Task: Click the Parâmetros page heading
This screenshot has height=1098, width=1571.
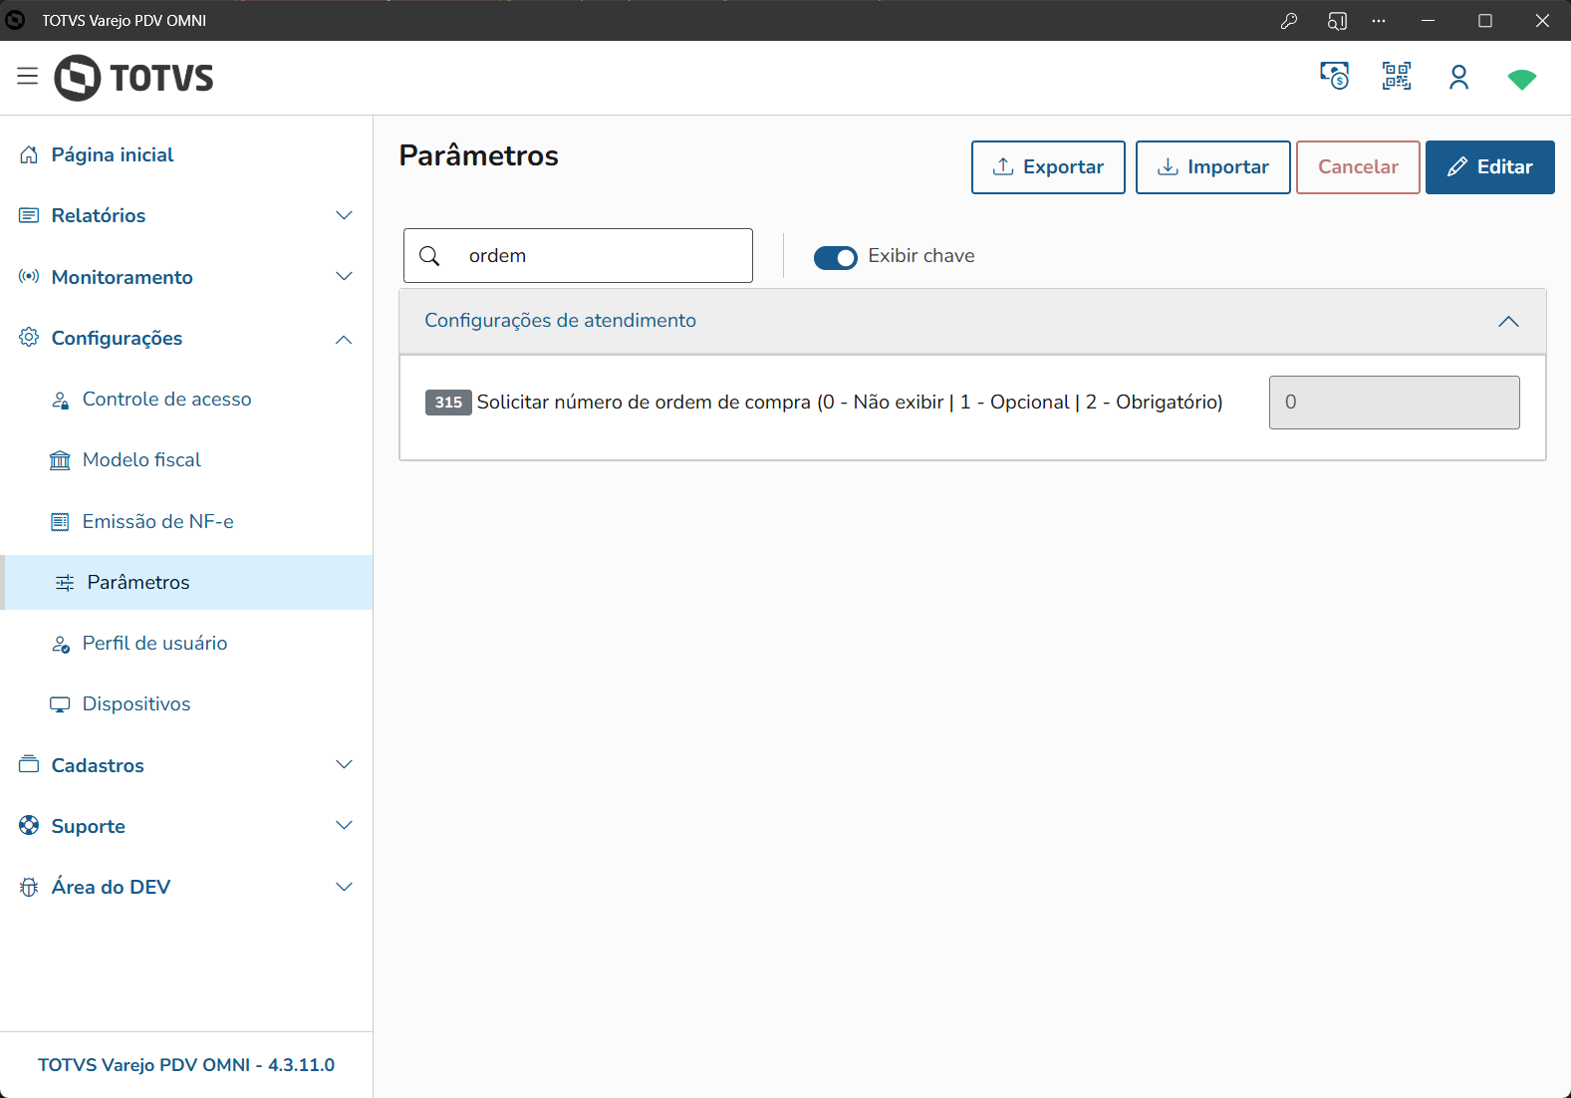Action: tap(479, 155)
